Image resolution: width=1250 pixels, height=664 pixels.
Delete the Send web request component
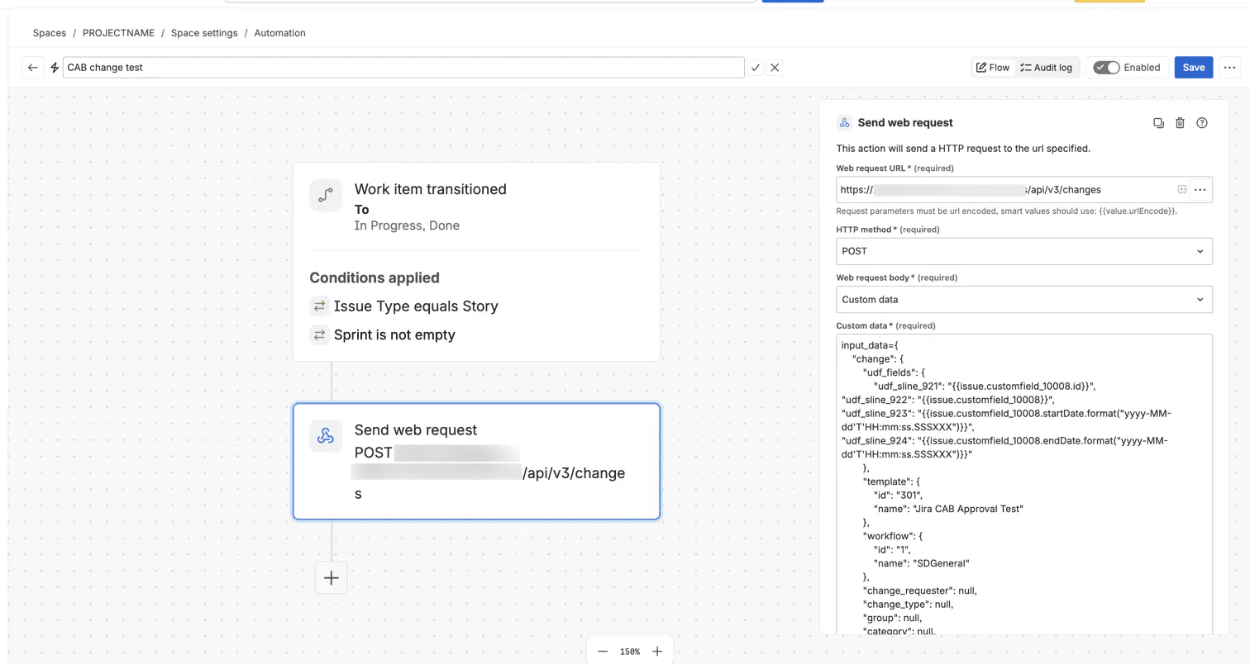pos(1180,123)
